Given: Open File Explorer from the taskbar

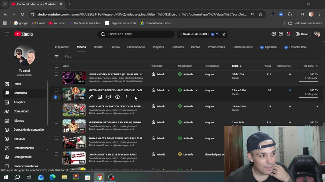Looking at the screenshot, I should pos(64,177).
